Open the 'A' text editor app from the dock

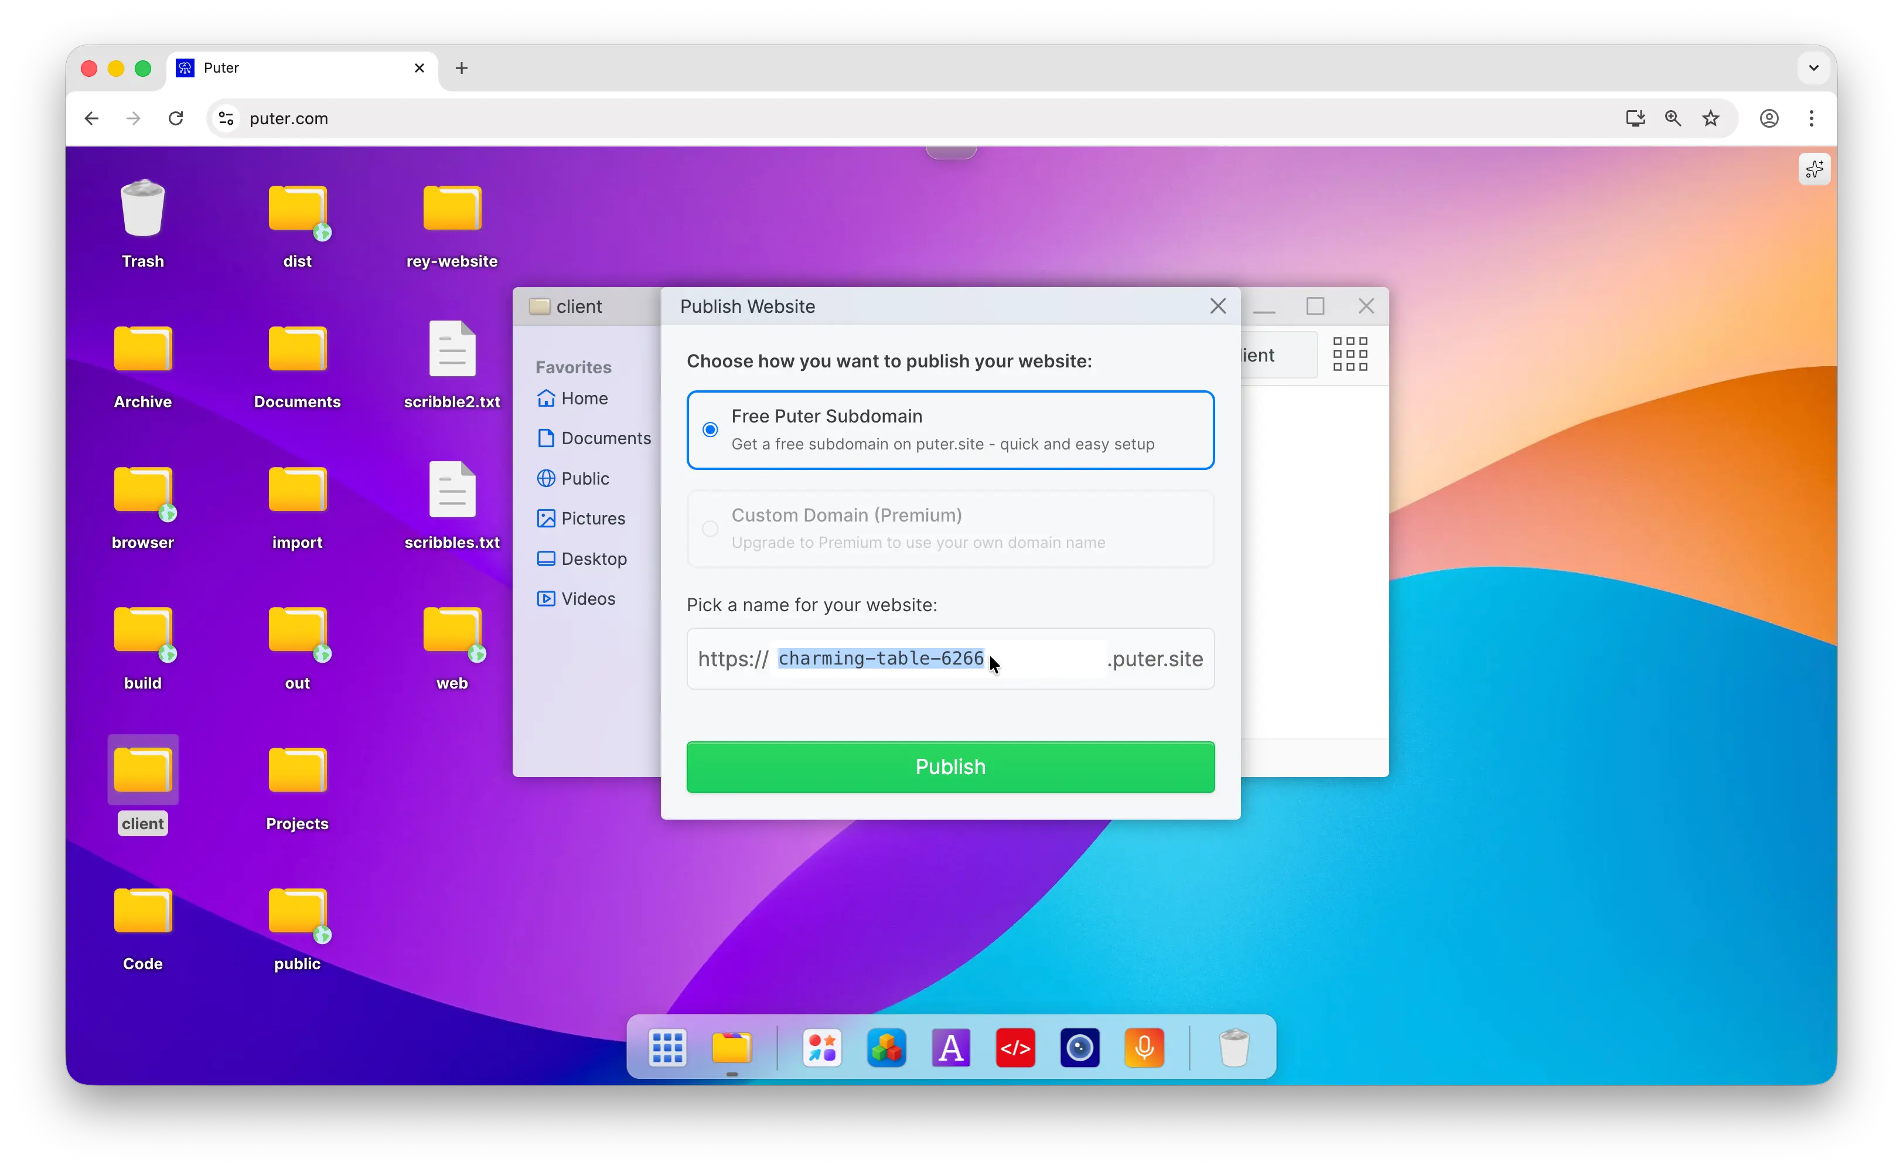click(951, 1047)
